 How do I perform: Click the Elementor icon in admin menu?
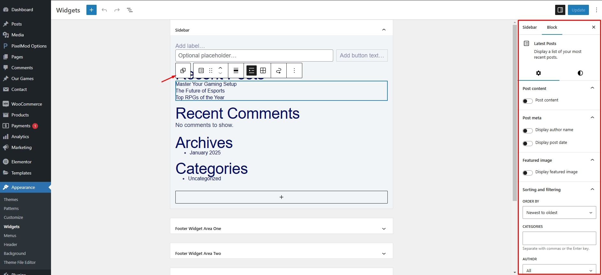[x=6, y=162]
